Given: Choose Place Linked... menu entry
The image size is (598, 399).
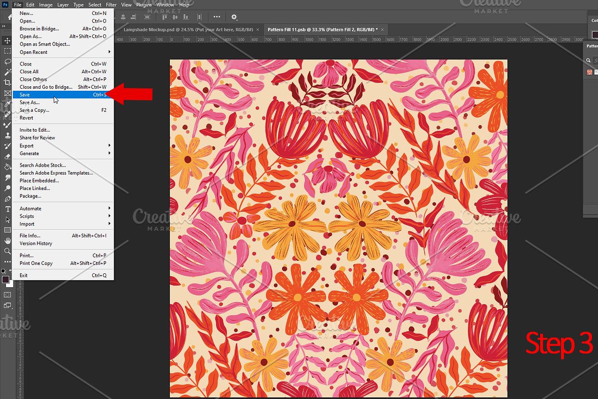Looking at the screenshot, I should [63, 189].
